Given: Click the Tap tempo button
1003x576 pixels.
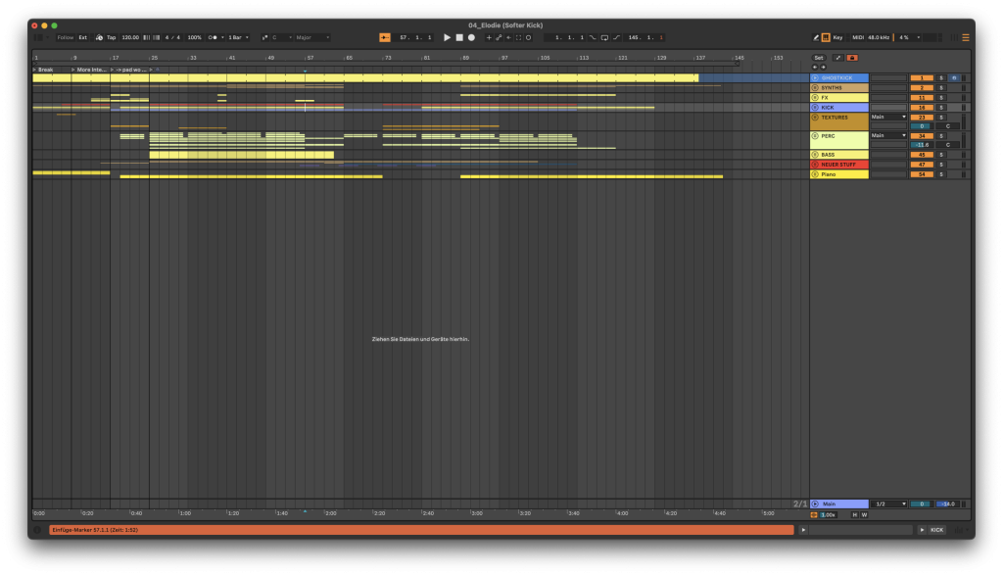Looking at the screenshot, I should coord(111,37).
